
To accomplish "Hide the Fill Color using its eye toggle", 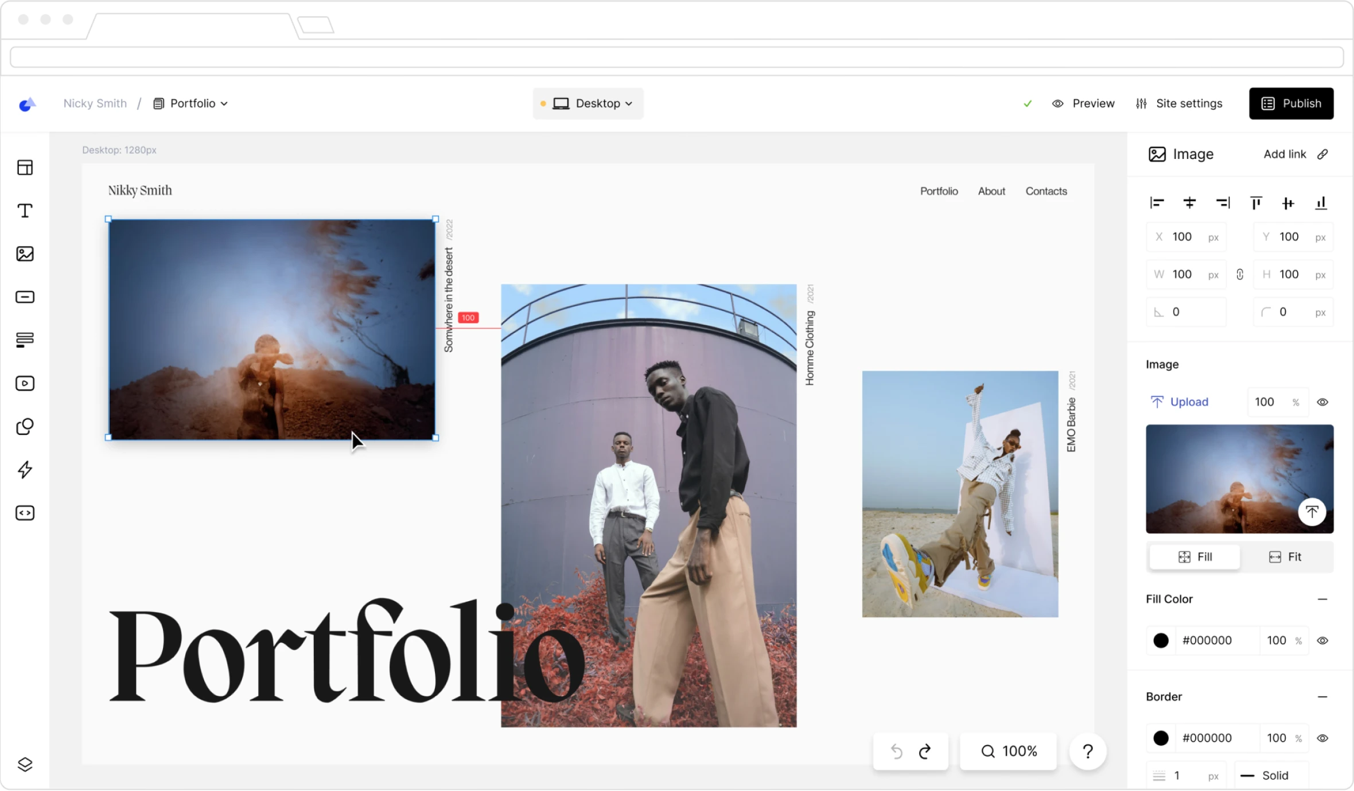I will click(x=1323, y=640).
